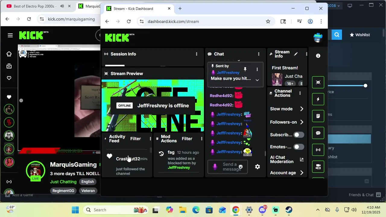This screenshot has width=386, height=217.
Task: Click the Stream Preview offline thumbnail
Action: click(153, 106)
